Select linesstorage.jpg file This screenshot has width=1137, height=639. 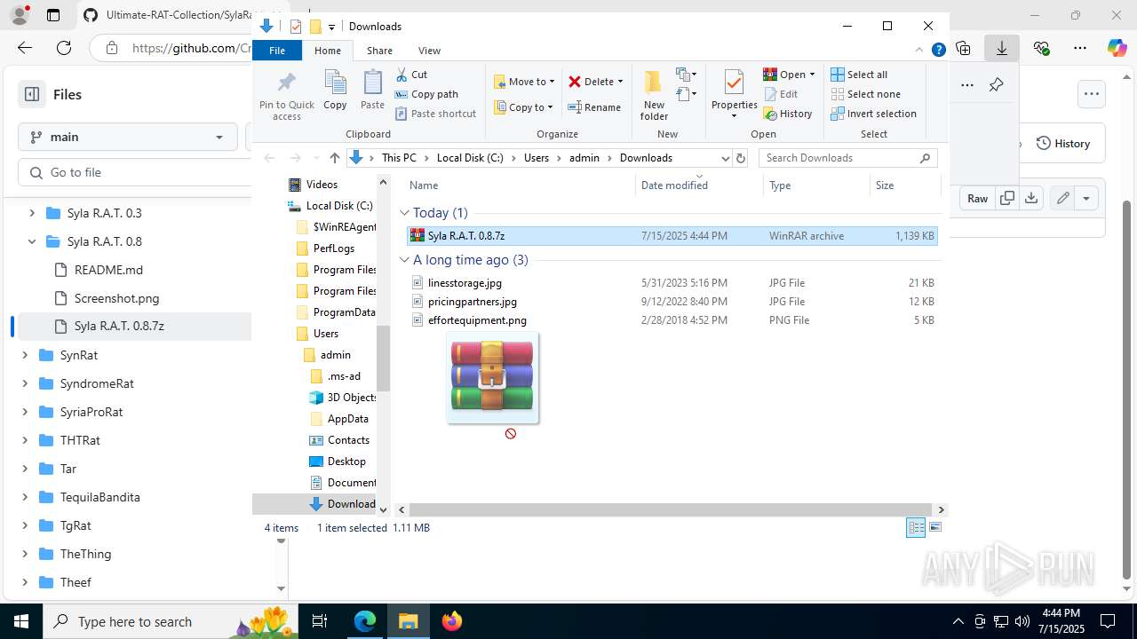coord(672,283)
